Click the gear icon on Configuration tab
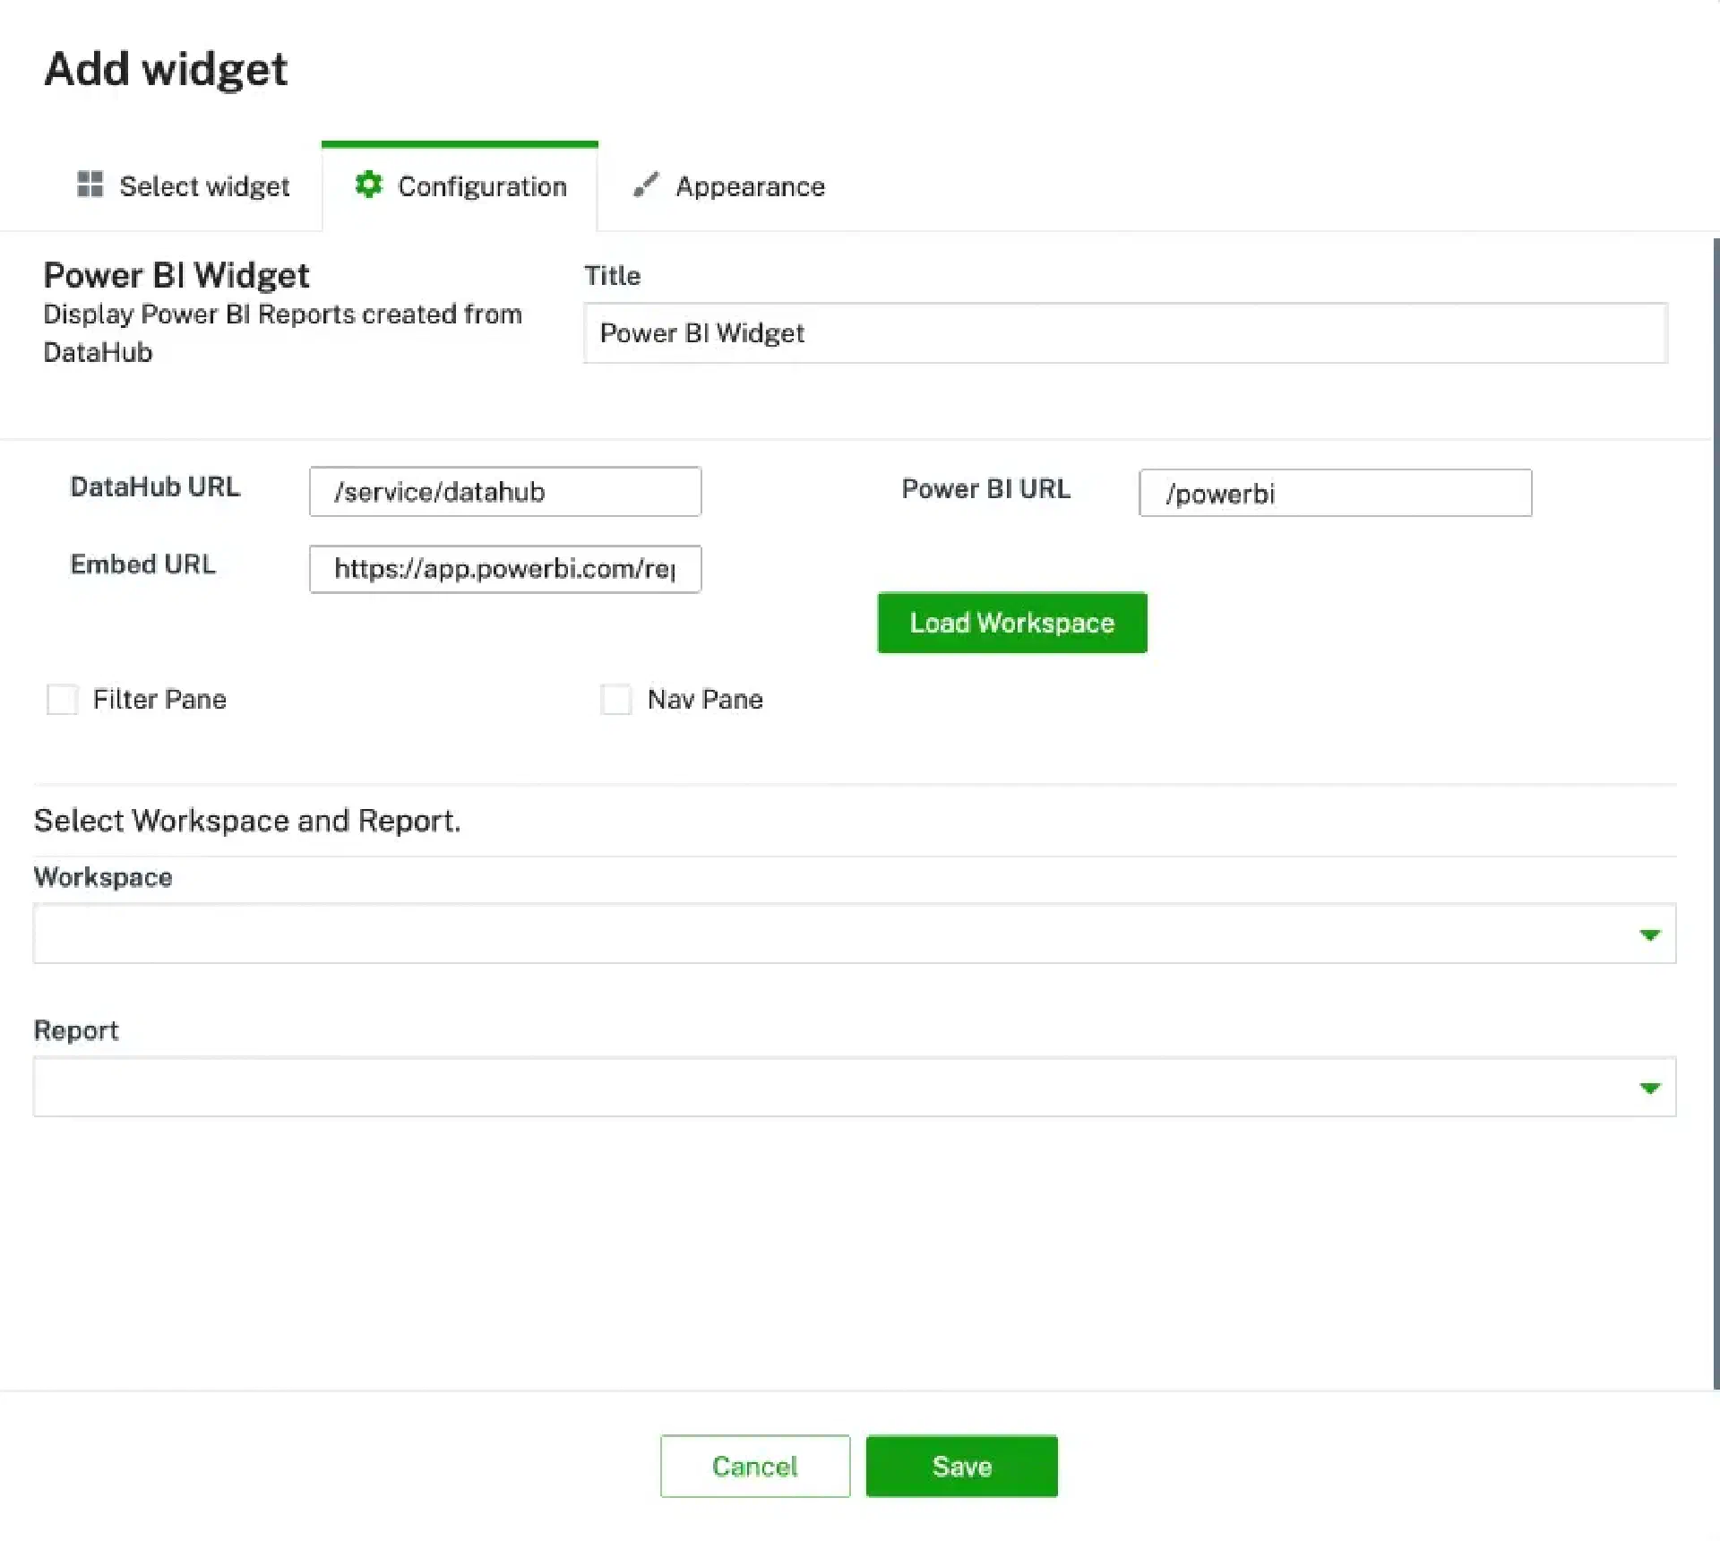The height and width of the screenshot is (1541, 1720). [x=368, y=185]
